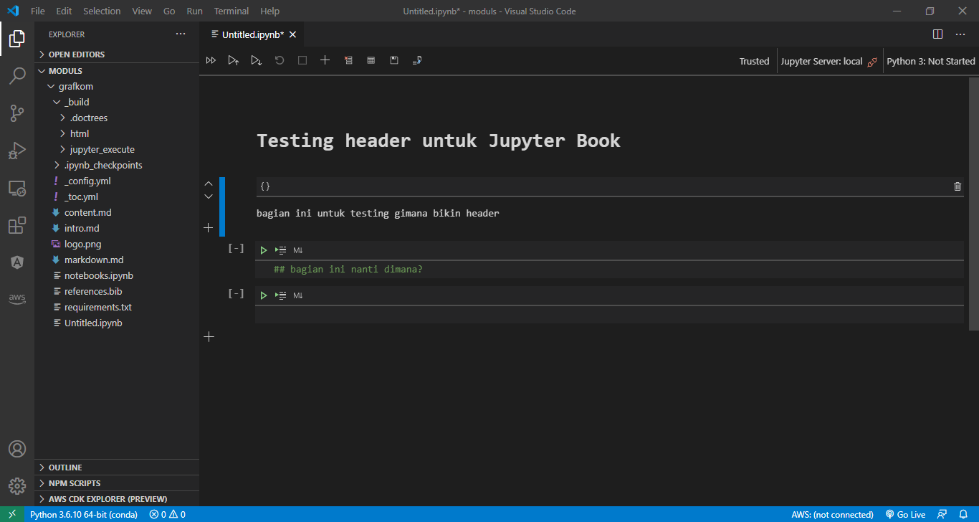Select the 'Python 3: Not Started' kernel

(931, 62)
